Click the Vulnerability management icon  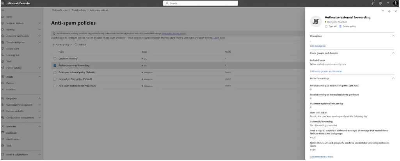pos(3,105)
